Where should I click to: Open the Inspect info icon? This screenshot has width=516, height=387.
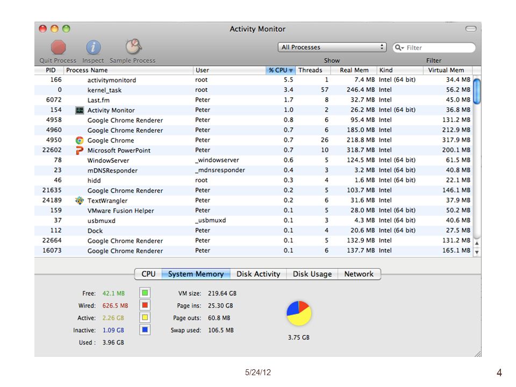[93, 47]
